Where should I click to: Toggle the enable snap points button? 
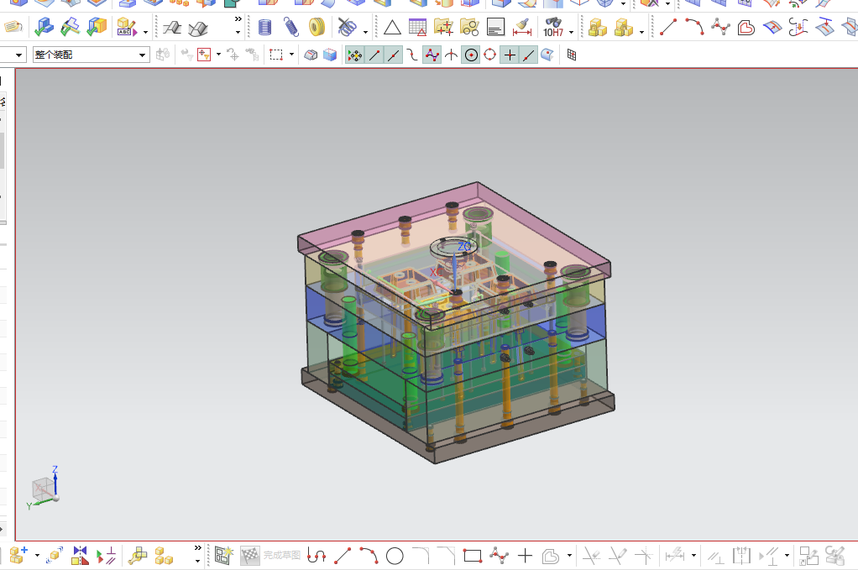click(x=354, y=55)
